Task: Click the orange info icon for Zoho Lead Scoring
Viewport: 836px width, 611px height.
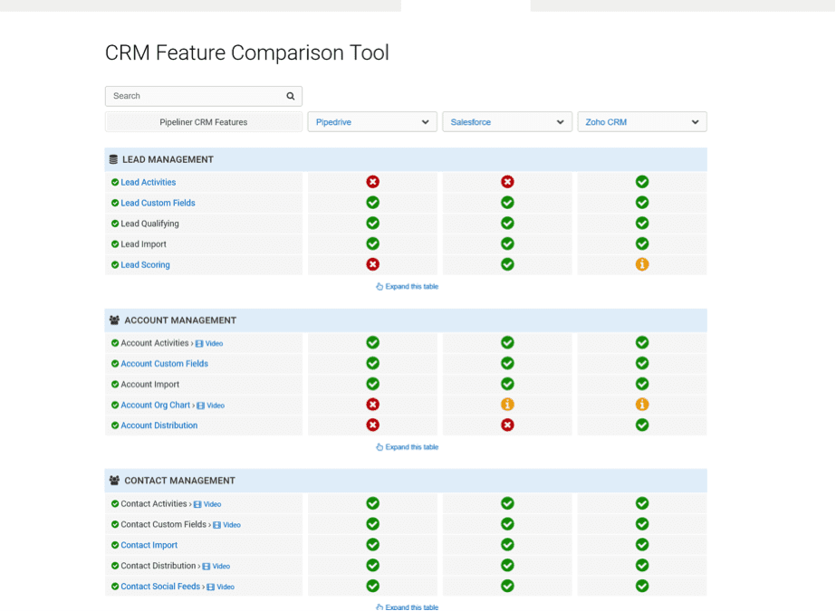Action: [x=642, y=265]
